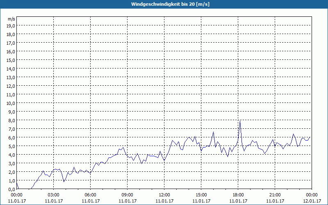This screenshot has height=205, width=328.
Task: Click the 21:00 time axis label
Action: coord(275,195)
